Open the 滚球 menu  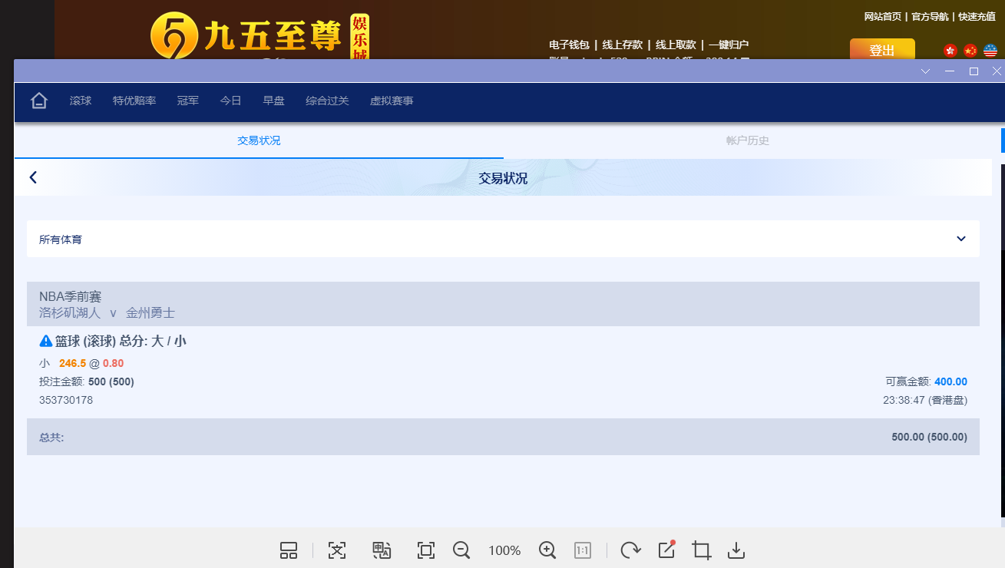[x=81, y=101]
